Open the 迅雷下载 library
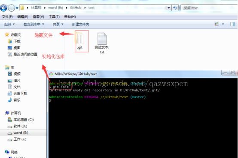The image size is (238, 158). pyautogui.click(x=17, y=93)
